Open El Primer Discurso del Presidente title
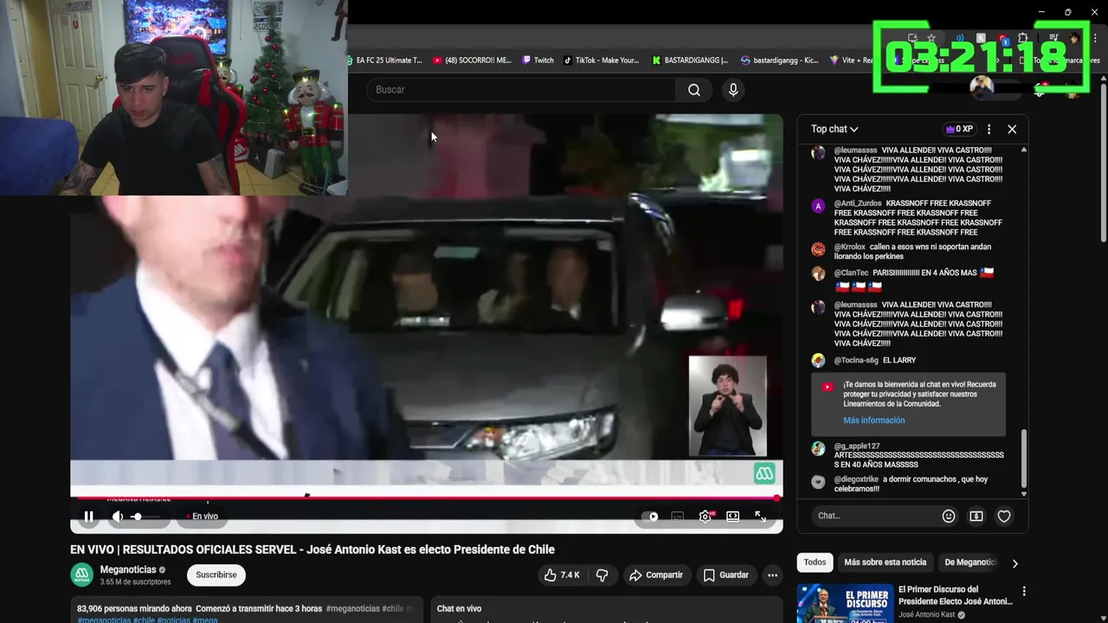Viewport: 1108px width, 623px height. [x=955, y=595]
